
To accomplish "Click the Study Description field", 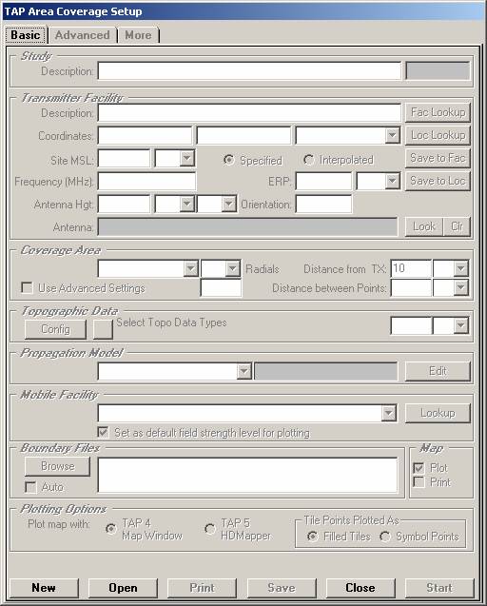I will tap(249, 71).
